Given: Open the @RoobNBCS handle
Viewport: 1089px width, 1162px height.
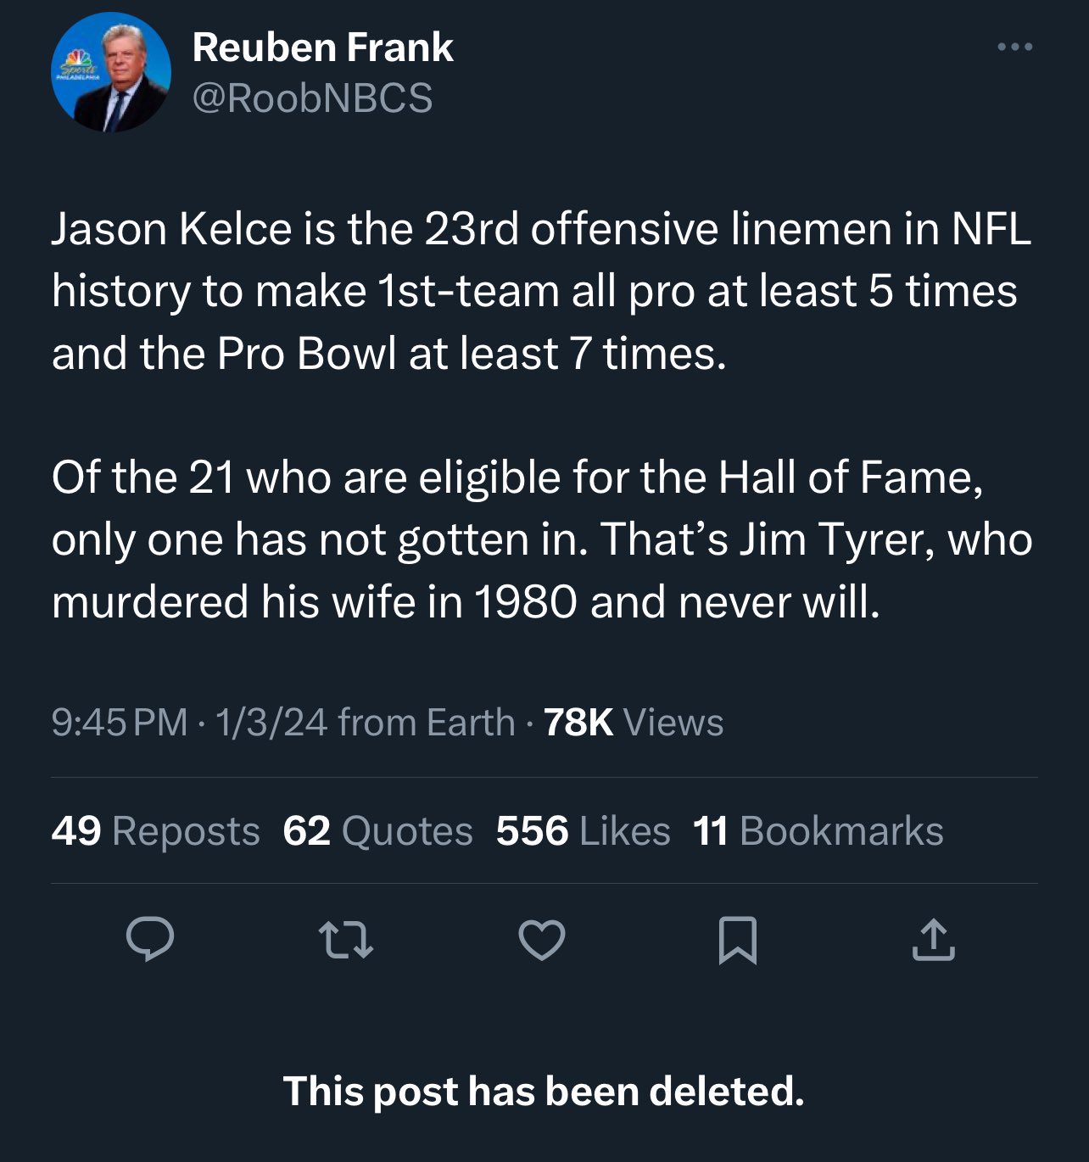Looking at the screenshot, I should pos(313,98).
